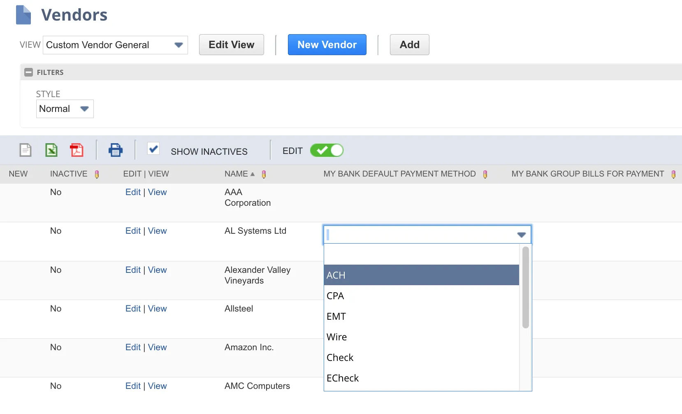
Task: Click pencil icon beside Group Bills column
Action: point(673,174)
